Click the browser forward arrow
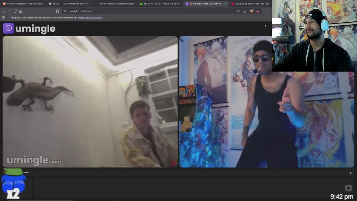This screenshot has width=357, height=201. point(9,11)
